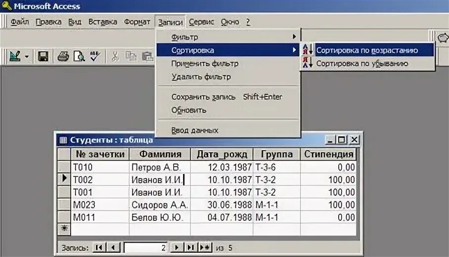
Task: Maximize the Студенты table window
Action: click(x=341, y=140)
